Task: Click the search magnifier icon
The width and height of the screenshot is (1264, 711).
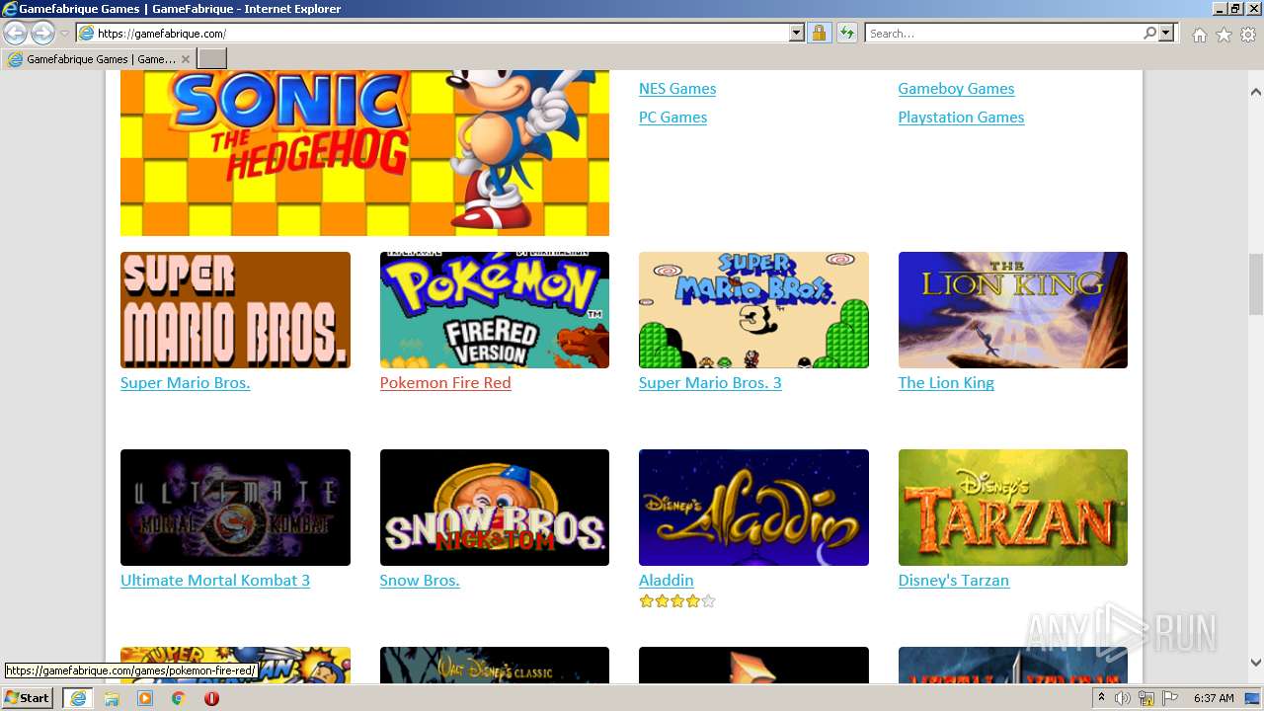Action: (1149, 34)
